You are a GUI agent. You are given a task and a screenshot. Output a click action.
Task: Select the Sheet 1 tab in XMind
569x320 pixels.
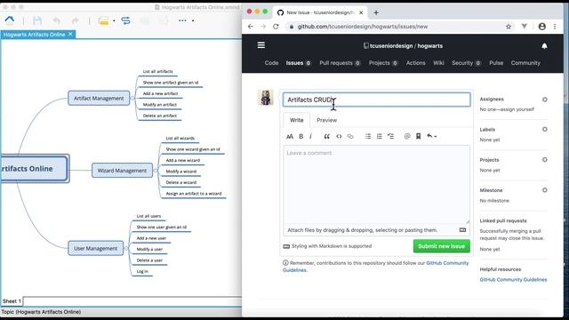click(x=12, y=301)
